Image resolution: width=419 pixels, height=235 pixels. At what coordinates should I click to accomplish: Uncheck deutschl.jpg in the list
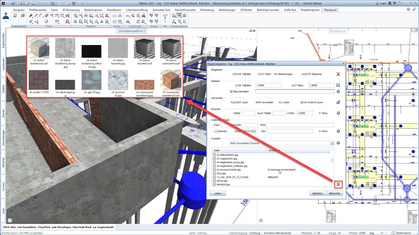tap(215, 184)
